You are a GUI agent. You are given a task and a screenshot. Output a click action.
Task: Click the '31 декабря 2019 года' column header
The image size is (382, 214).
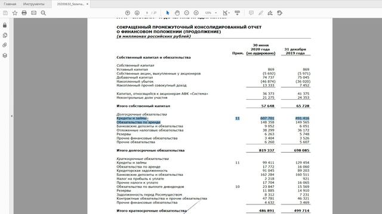click(x=295, y=51)
